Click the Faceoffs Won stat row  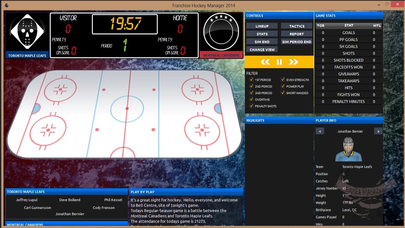349,67
